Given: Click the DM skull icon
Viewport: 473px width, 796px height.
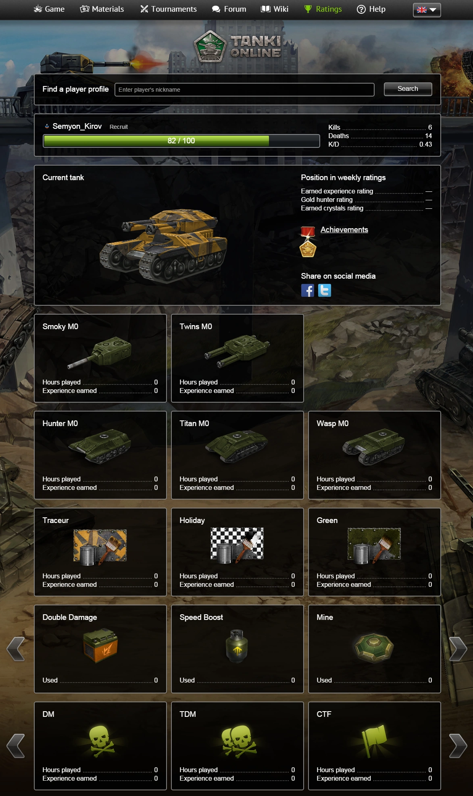Looking at the screenshot, I should (100, 741).
